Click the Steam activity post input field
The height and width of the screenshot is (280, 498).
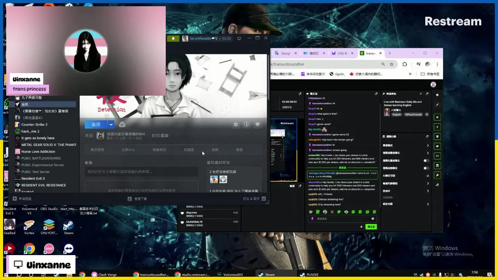tap(142, 171)
